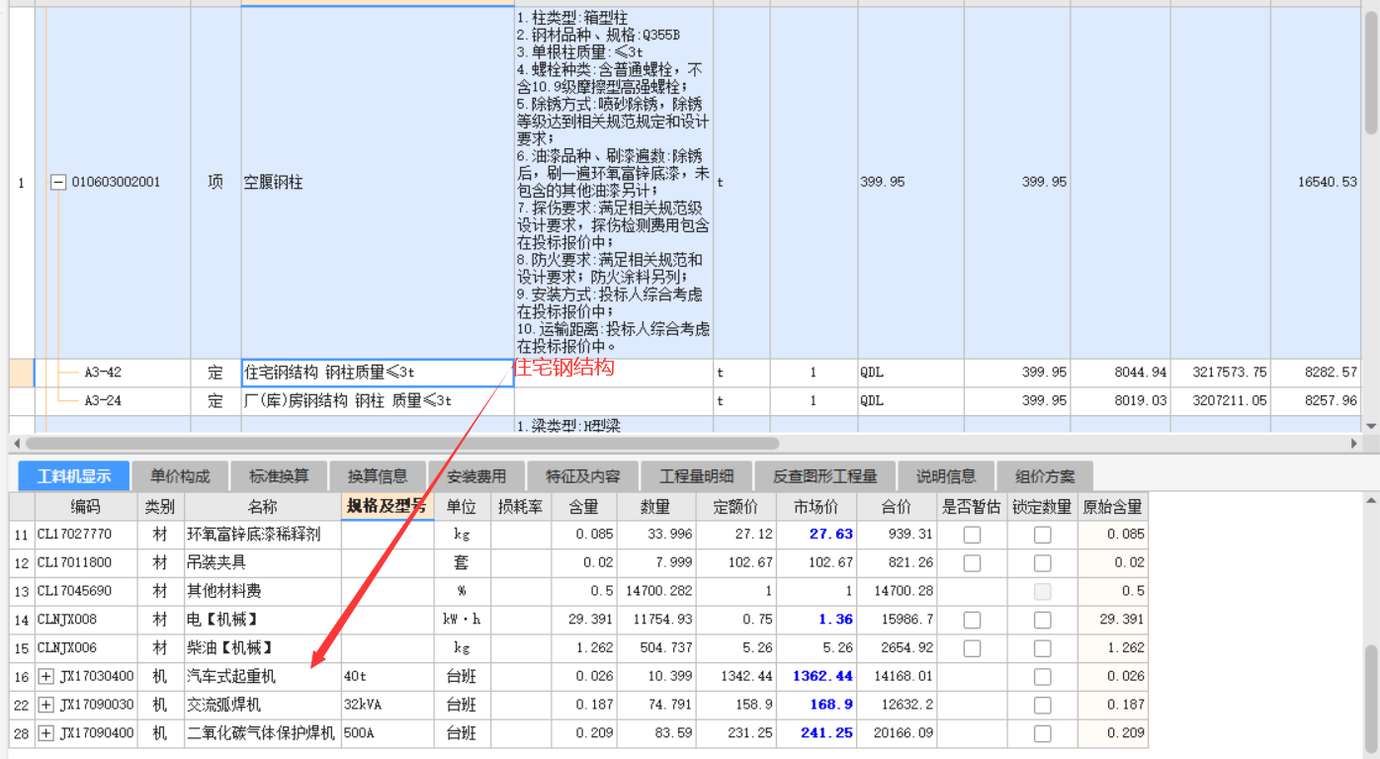Click the upper table's scroll-down arrow

tap(1371, 426)
